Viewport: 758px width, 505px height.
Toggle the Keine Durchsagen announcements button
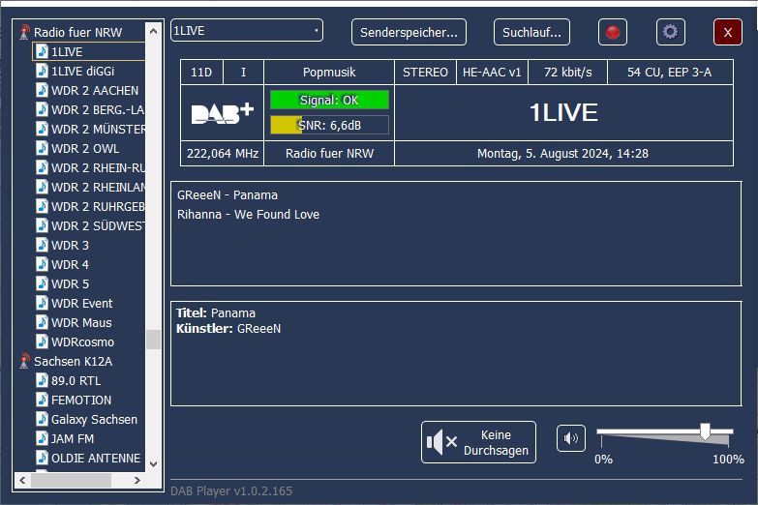pyautogui.click(x=478, y=442)
